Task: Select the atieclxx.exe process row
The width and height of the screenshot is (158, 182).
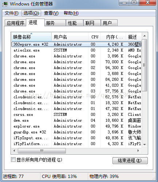Action: [76, 50]
